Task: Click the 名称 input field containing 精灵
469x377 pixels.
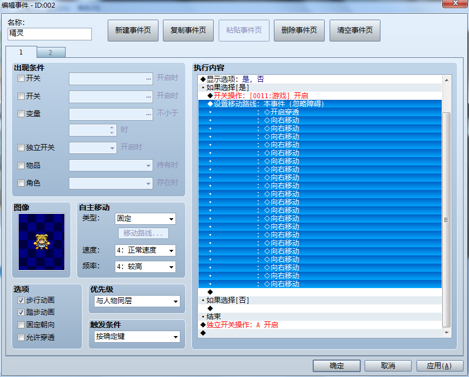Action: (x=50, y=34)
